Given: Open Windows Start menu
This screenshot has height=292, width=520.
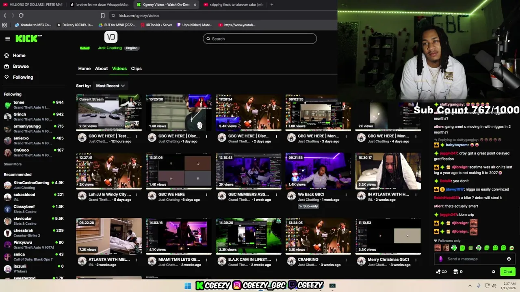Looking at the screenshot, I should coord(188,286).
